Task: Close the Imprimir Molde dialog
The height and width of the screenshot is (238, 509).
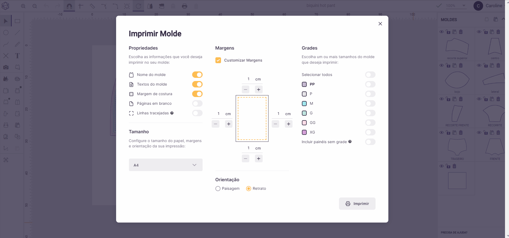Action: pos(380,24)
